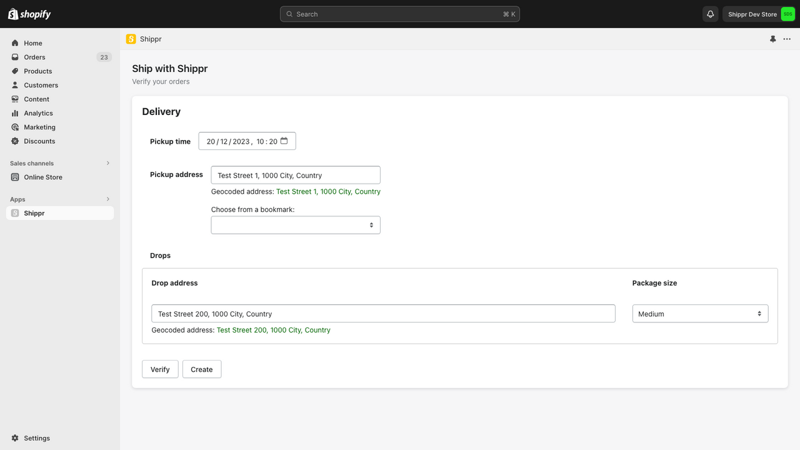
Task: Click the Drop address input
Action: [383, 314]
